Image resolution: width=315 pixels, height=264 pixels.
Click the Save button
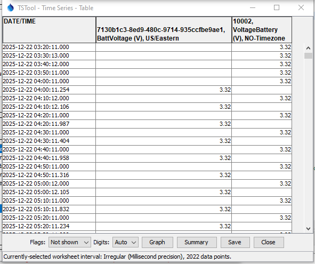[235, 242]
